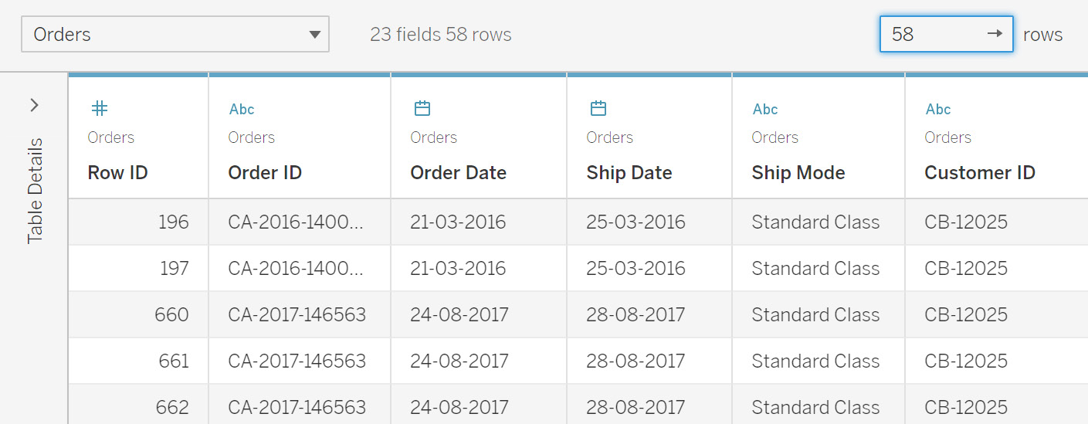Click the dropdown arrow next to Orders
Viewport: 1088px width, 424px height.
[314, 35]
